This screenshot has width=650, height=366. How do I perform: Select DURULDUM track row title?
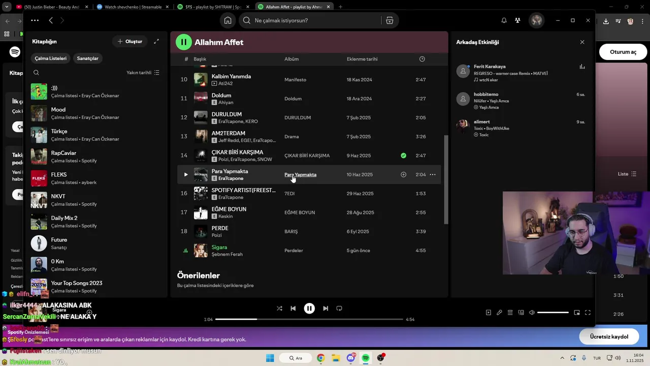tap(226, 114)
